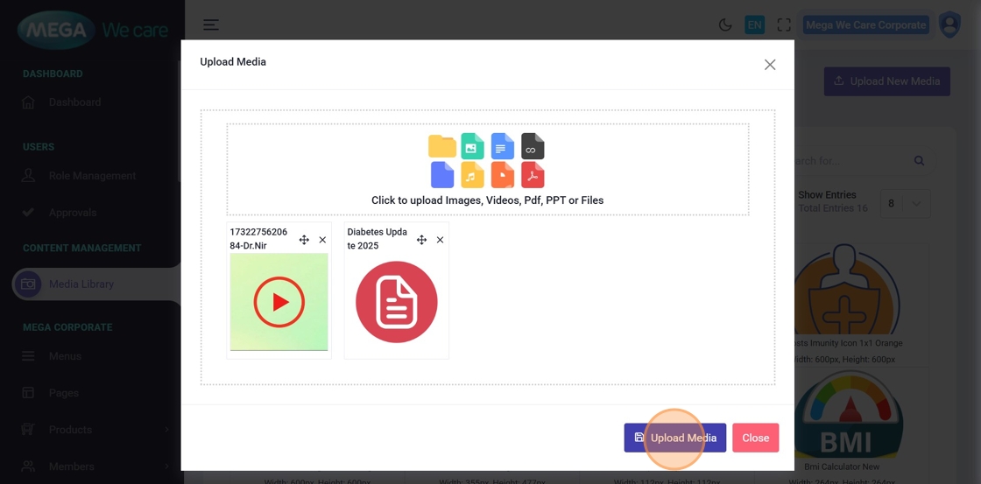
Task: Select Media Library in sidebar
Action: [81, 284]
